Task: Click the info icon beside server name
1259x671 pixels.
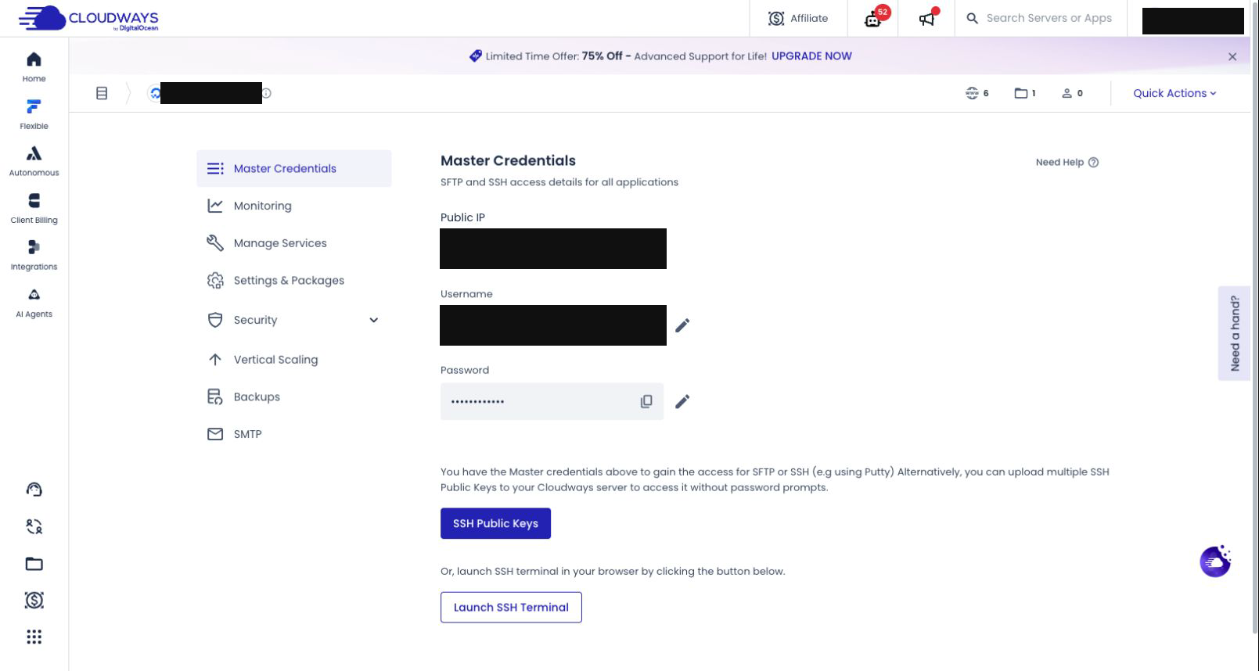Action: 266,93
